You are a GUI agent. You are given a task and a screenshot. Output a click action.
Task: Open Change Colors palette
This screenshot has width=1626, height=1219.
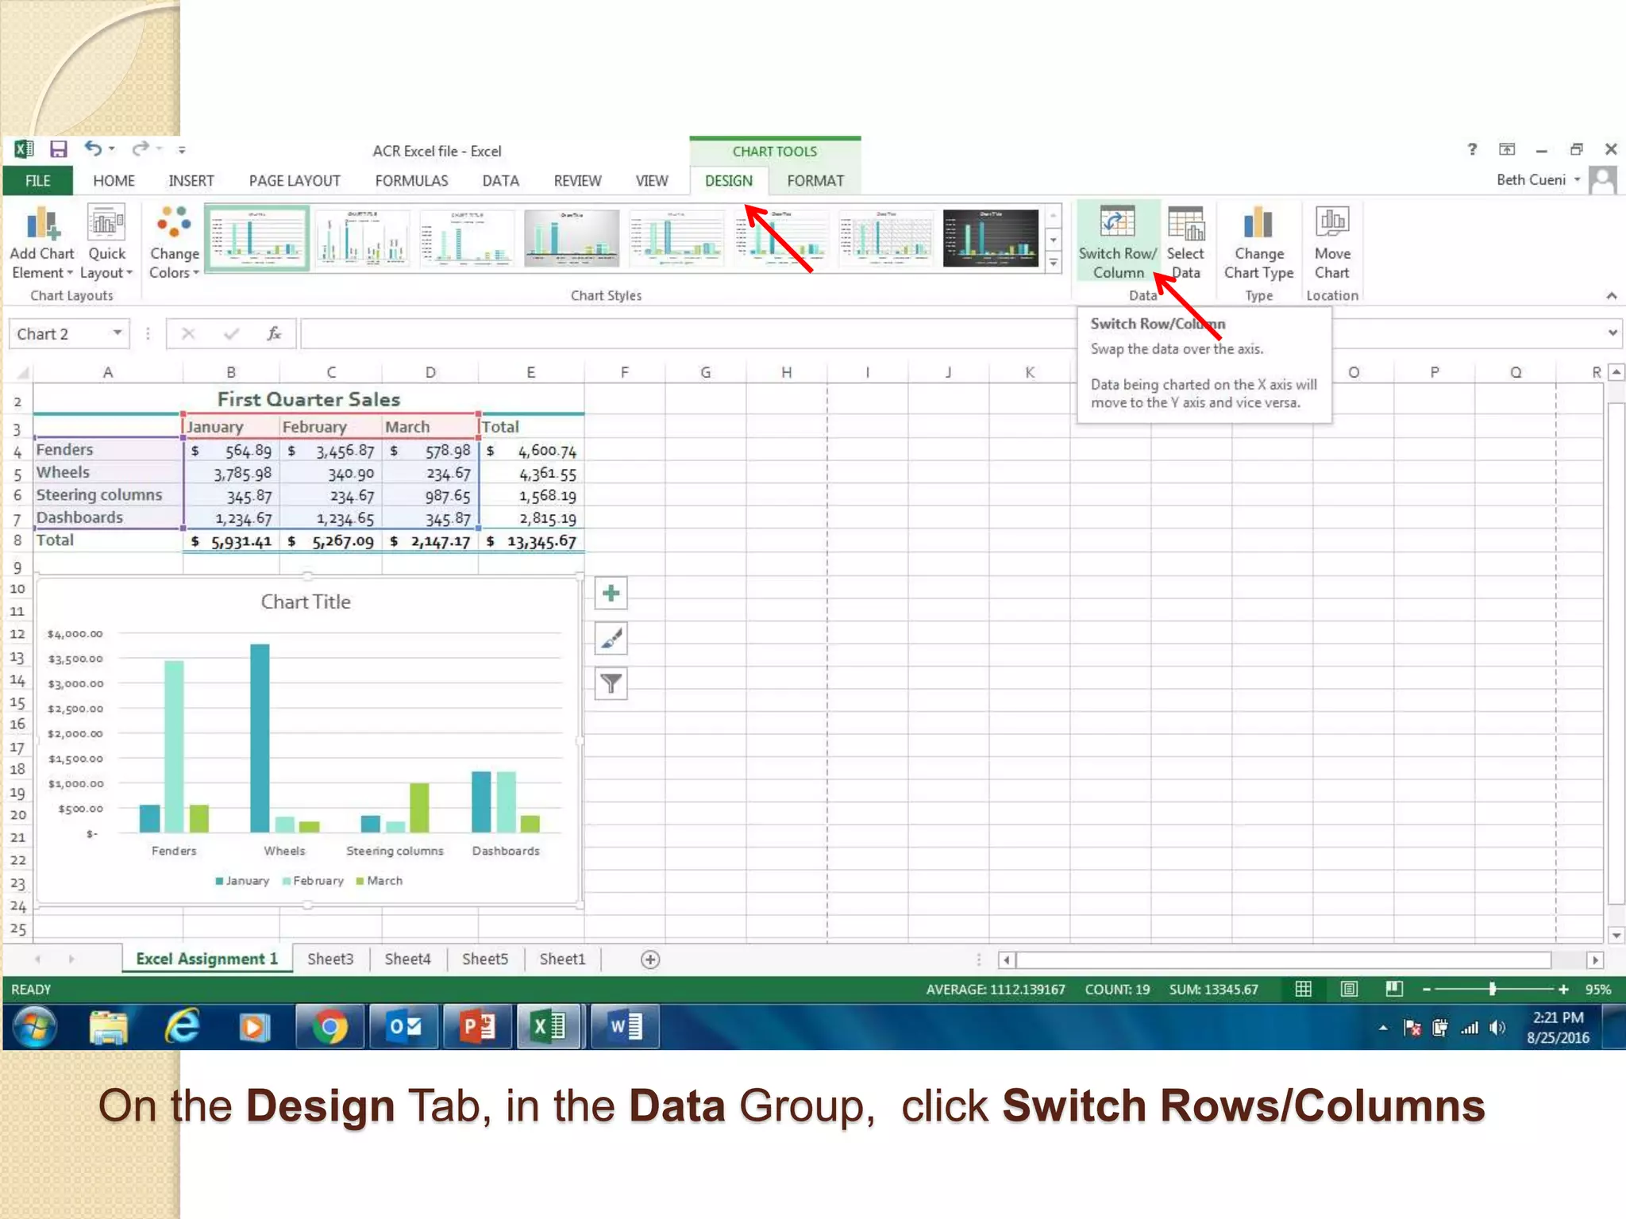click(174, 243)
